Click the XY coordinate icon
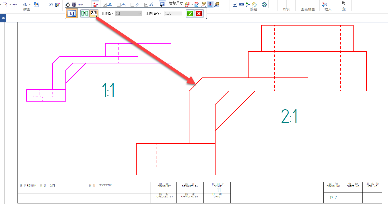 click(51, 5)
